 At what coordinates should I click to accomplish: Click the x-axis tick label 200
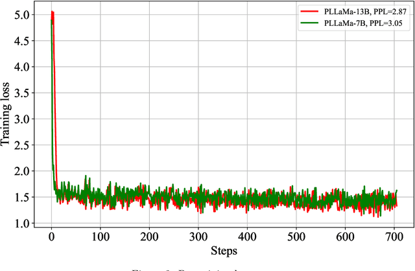tap(150, 236)
